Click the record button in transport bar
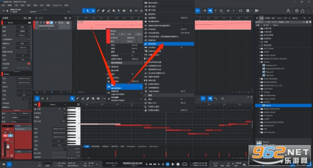Screen dimensions: 313x168 click(178, 164)
